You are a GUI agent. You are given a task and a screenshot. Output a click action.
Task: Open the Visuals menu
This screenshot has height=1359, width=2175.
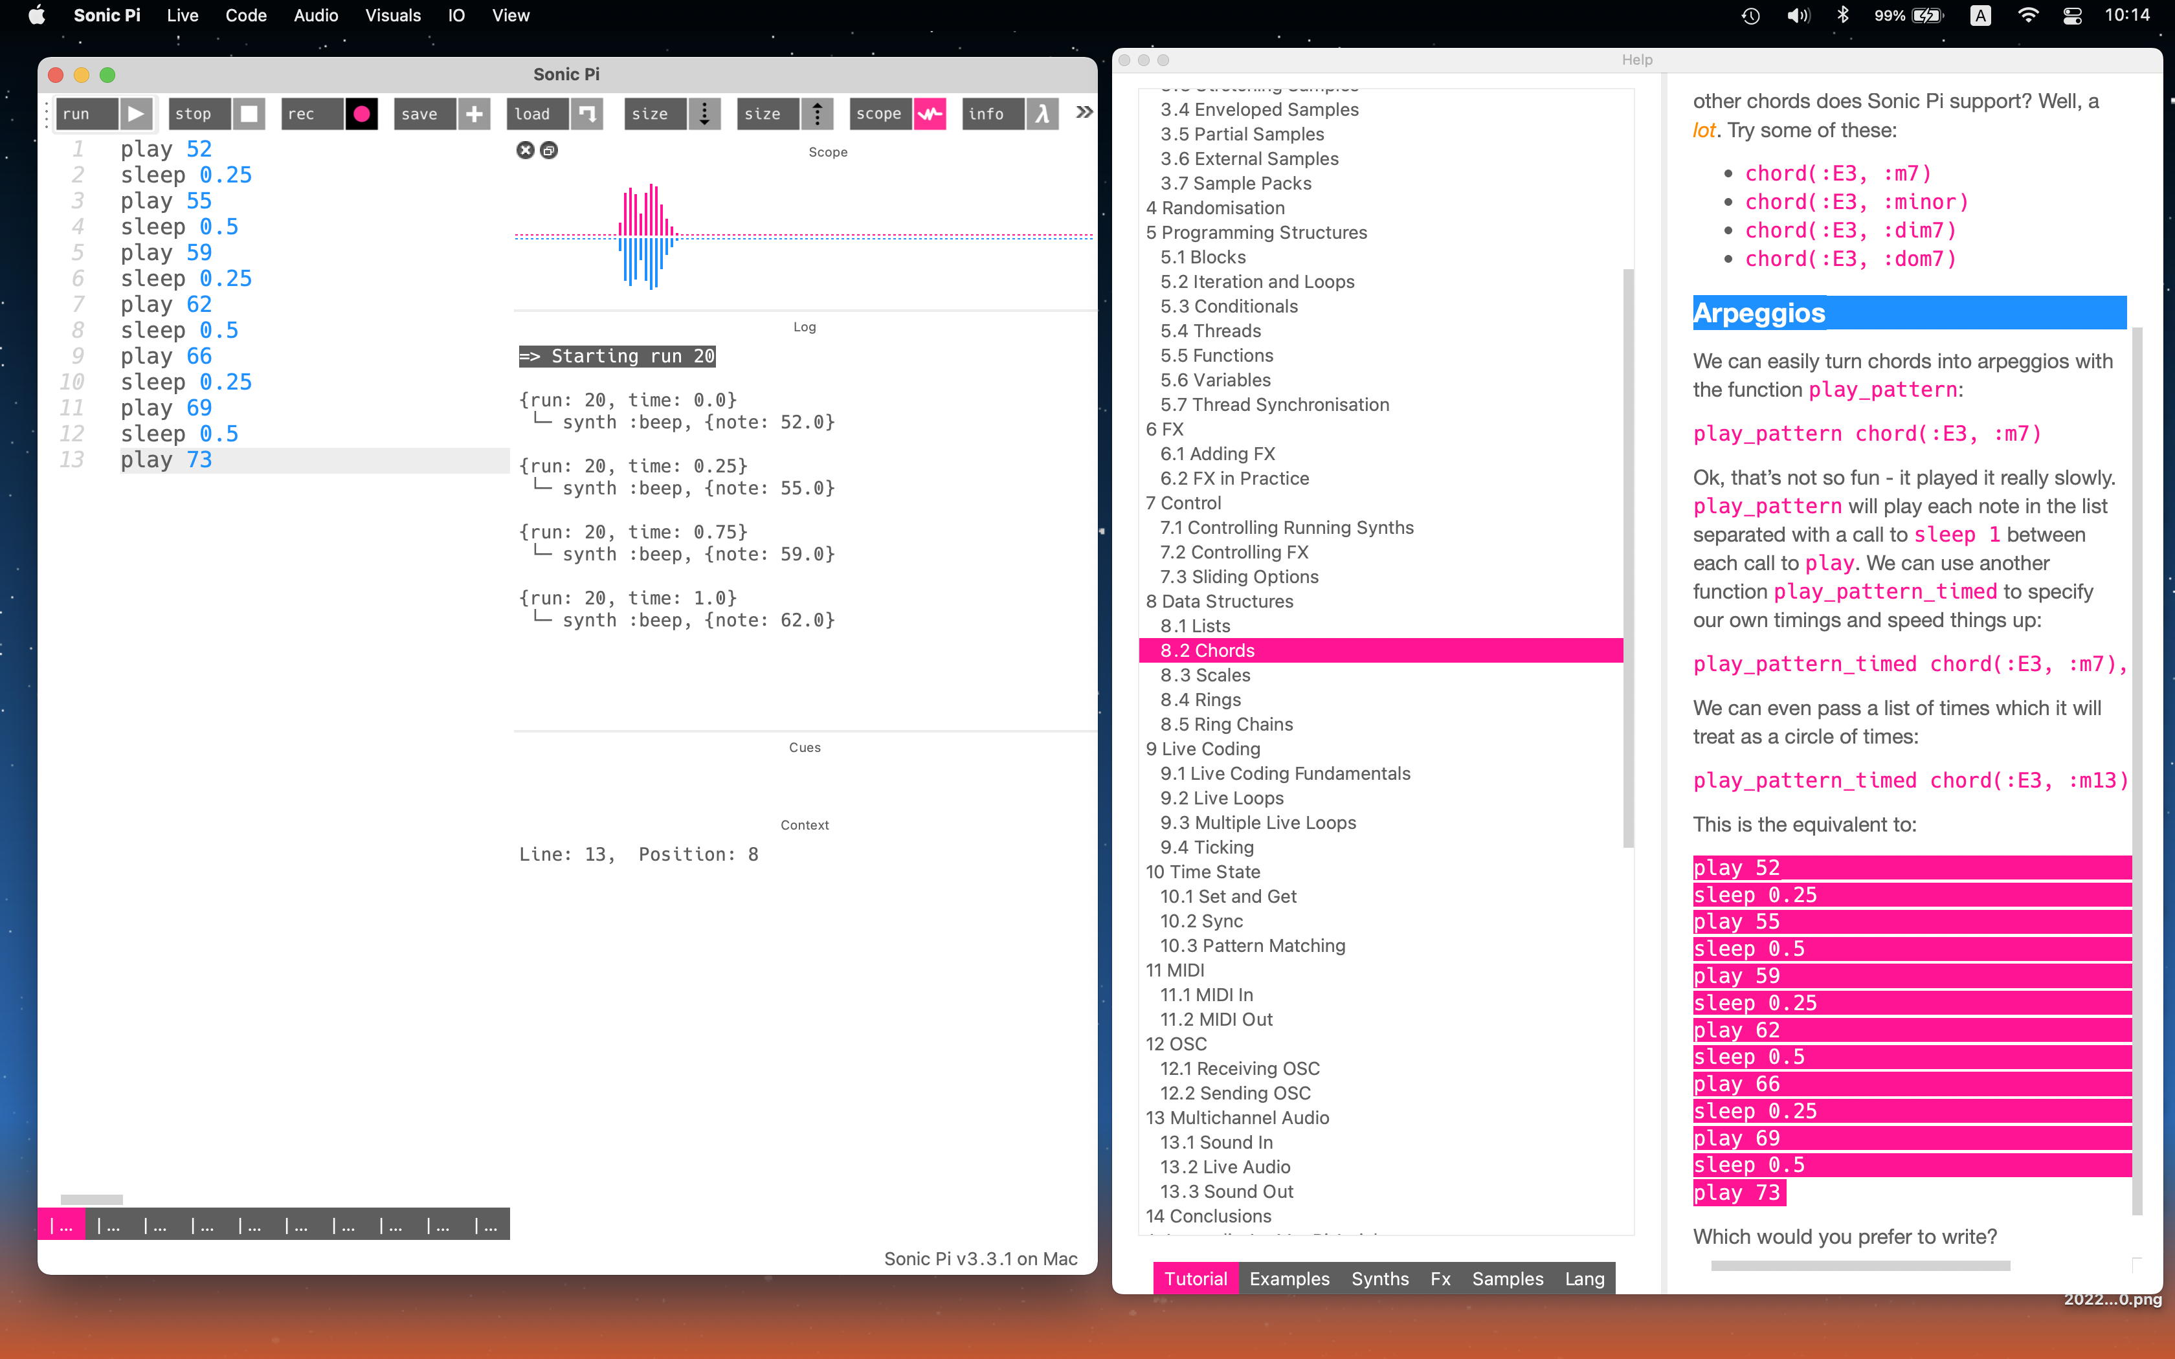[x=393, y=16]
